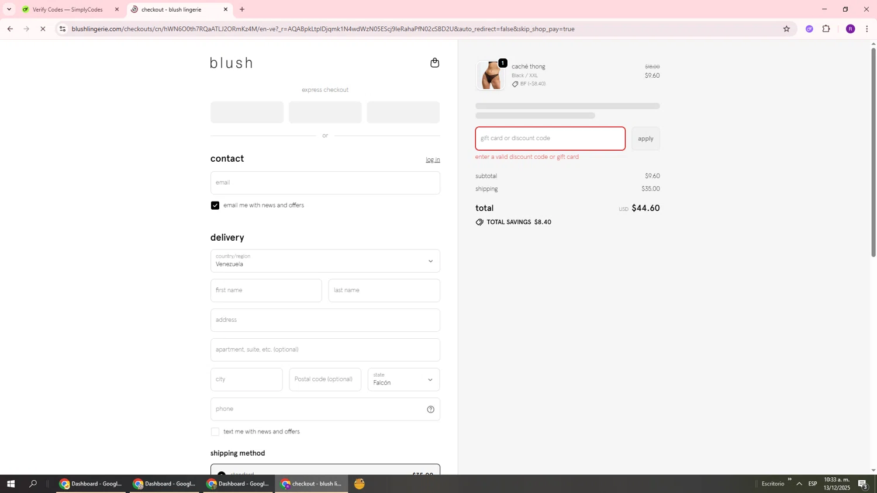The width and height of the screenshot is (877, 493).
Task: Expand the state Falcón dropdown
Action: pos(403,380)
